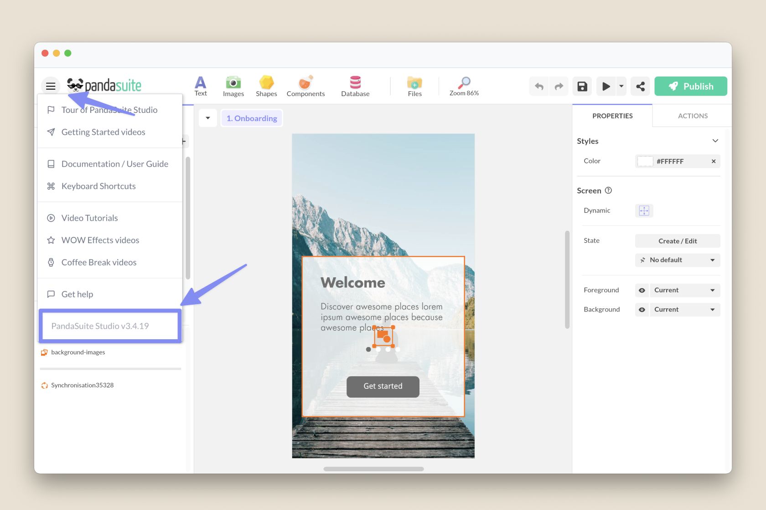
Task: Click the Create / Edit state button
Action: 678,241
